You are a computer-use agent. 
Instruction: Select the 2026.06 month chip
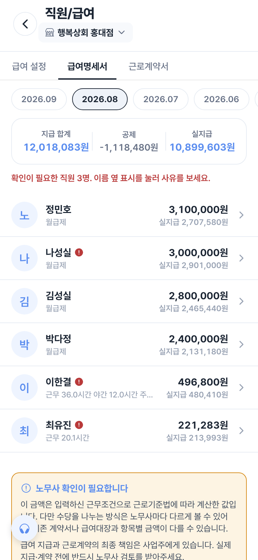[222, 99]
